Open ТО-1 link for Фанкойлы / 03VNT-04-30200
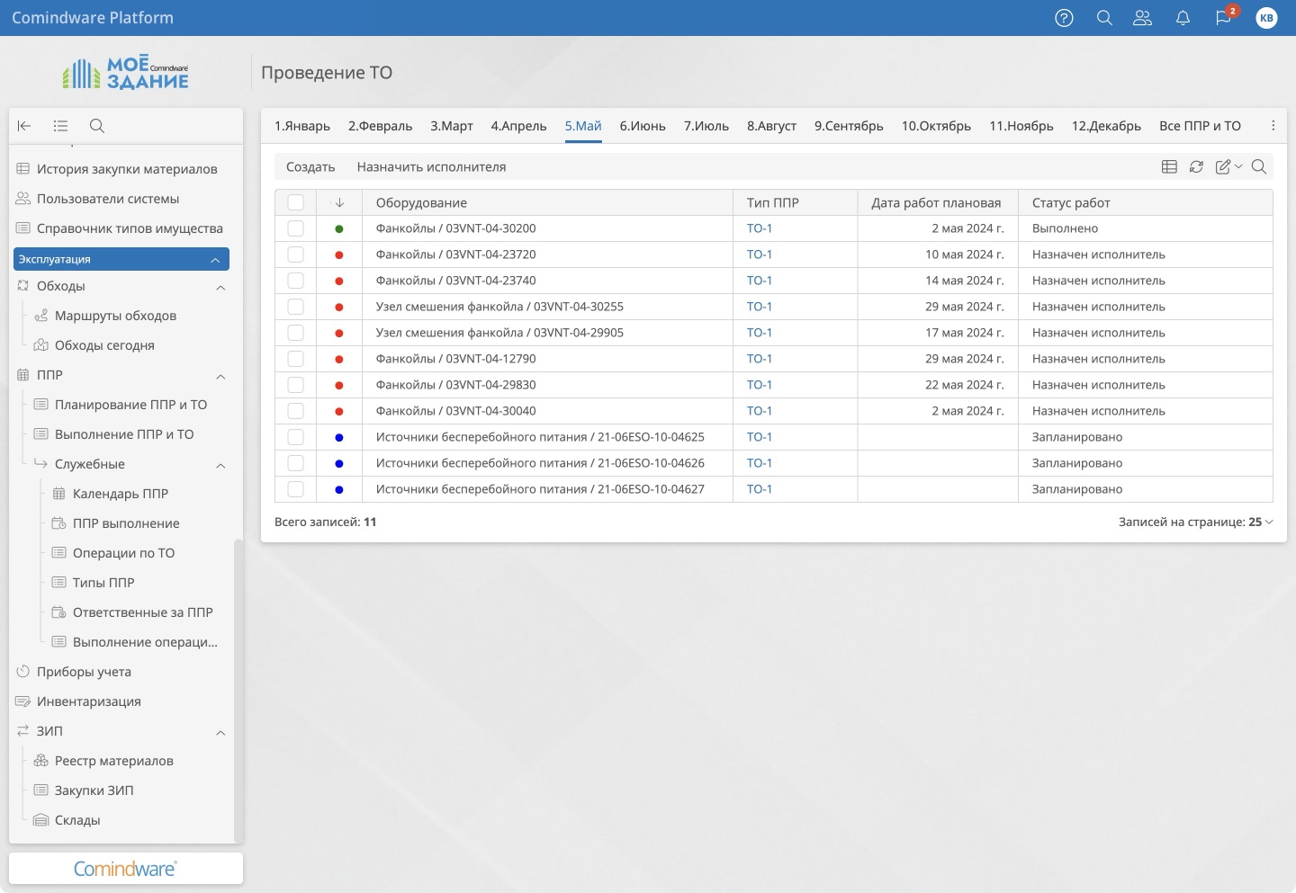Image resolution: width=1296 pixels, height=893 pixels. [x=760, y=228]
